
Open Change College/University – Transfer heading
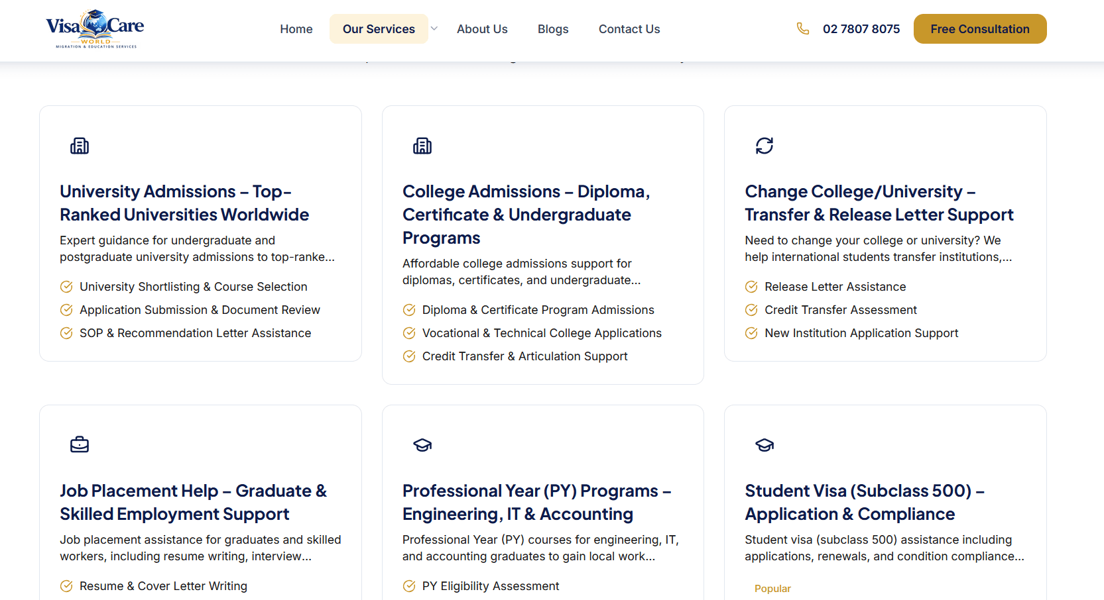pos(879,203)
